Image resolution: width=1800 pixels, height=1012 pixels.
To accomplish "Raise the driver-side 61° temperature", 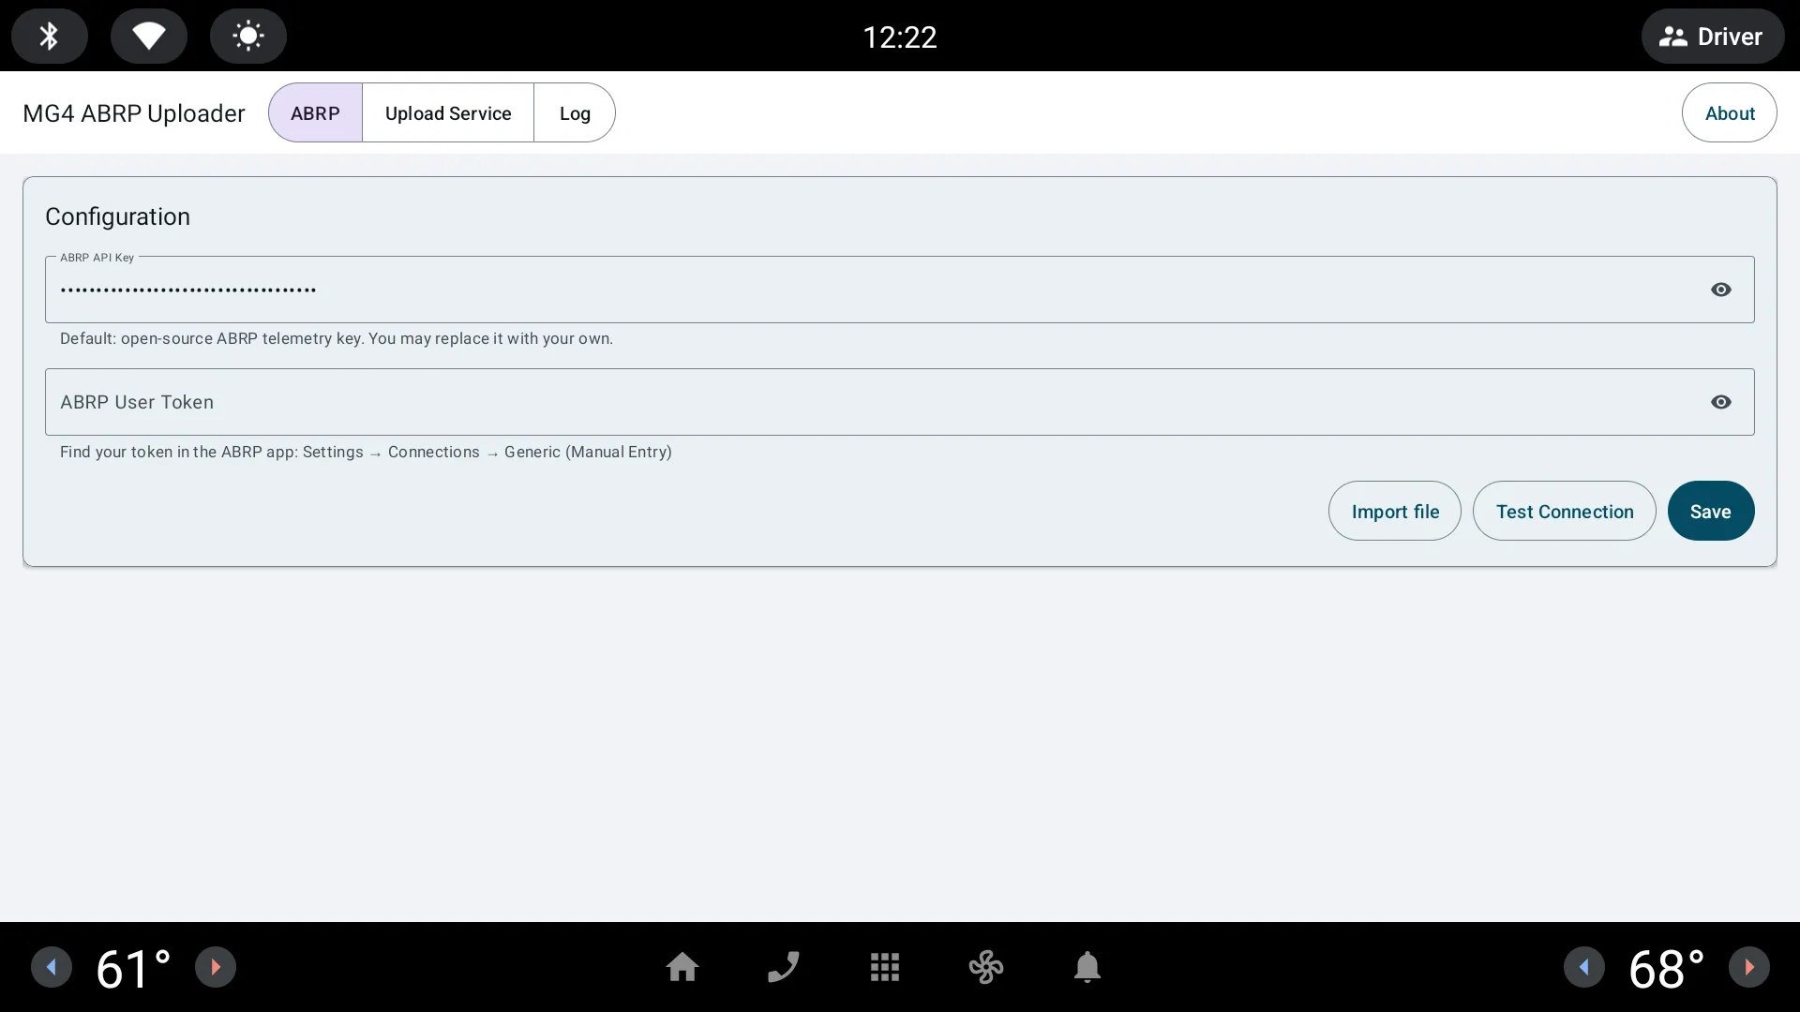I will pyautogui.click(x=216, y=967).
